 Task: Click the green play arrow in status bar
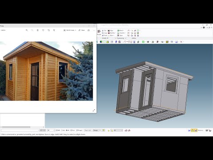pos(109,130)
